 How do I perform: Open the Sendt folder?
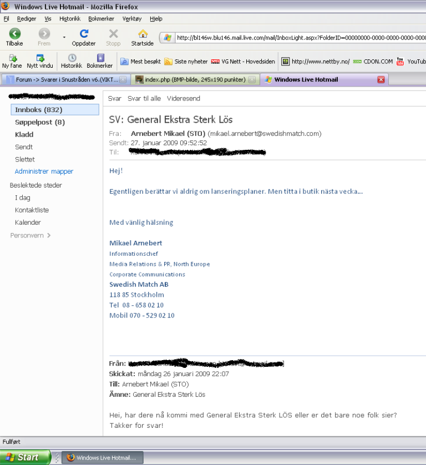tap(24, 147)
